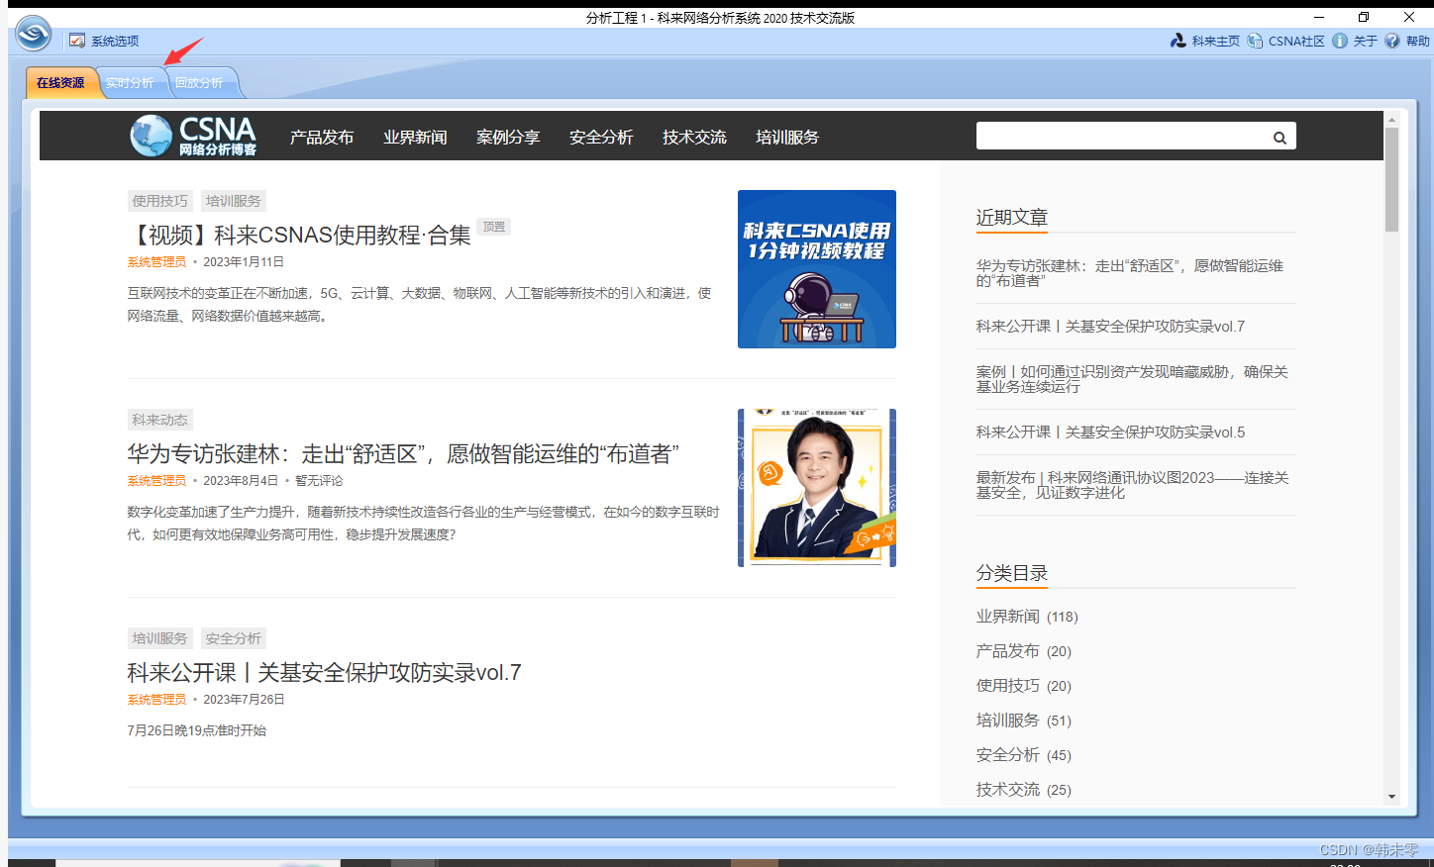Open the 产品发布 nav menu
1434x867 pixels.
pos(322,138)
